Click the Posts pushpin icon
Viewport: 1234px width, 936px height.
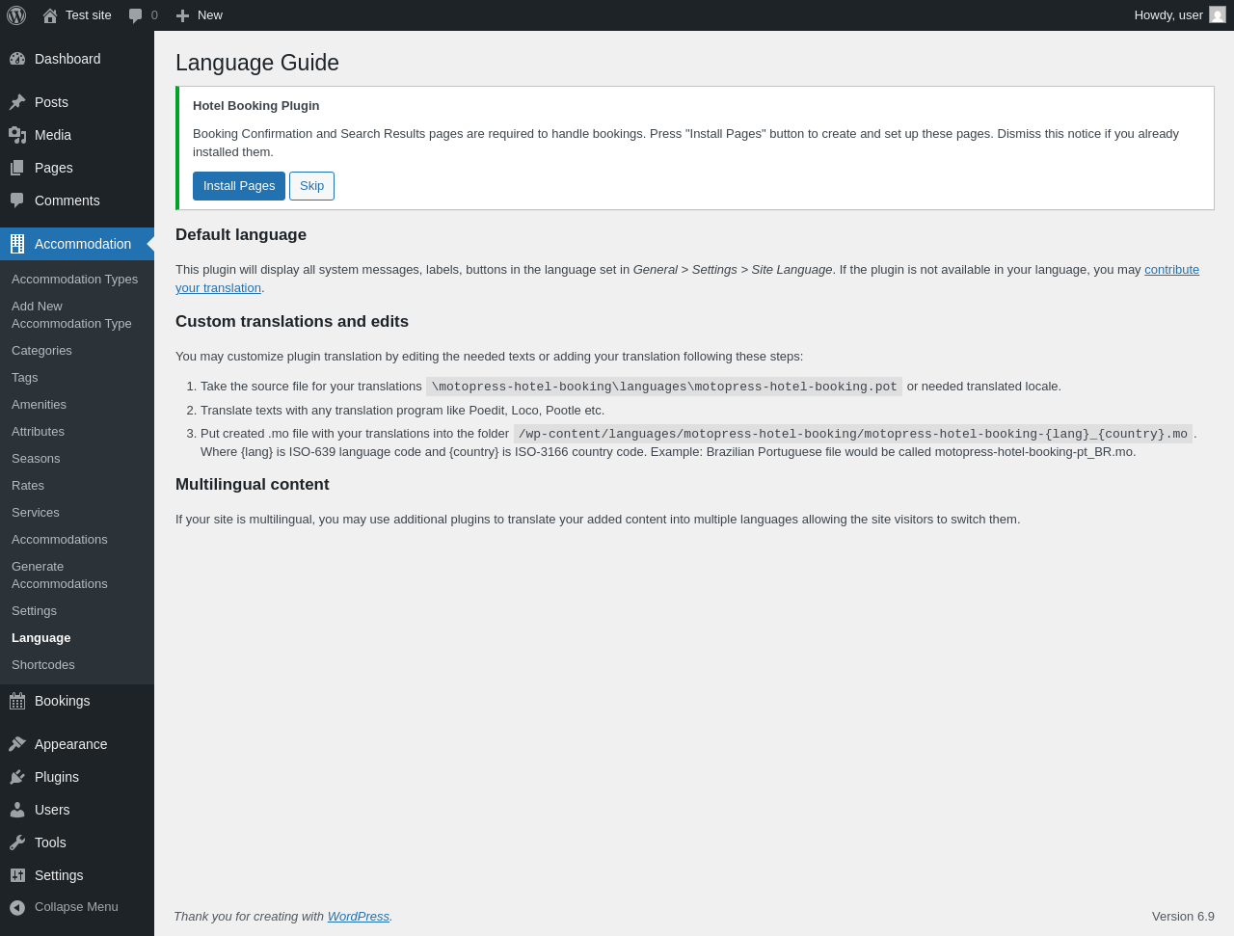pyautogui.click(x=17, y=102)
